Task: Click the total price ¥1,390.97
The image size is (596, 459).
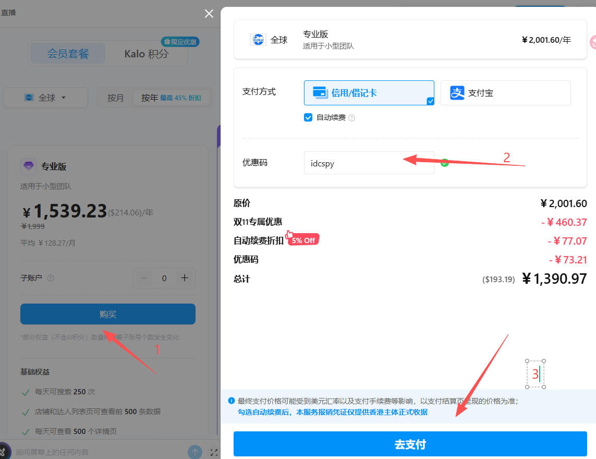Action: click(555, 279)
